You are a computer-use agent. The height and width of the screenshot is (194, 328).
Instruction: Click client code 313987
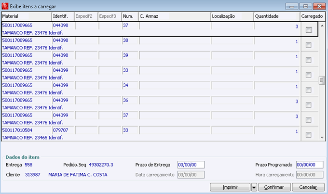[33, 175]
